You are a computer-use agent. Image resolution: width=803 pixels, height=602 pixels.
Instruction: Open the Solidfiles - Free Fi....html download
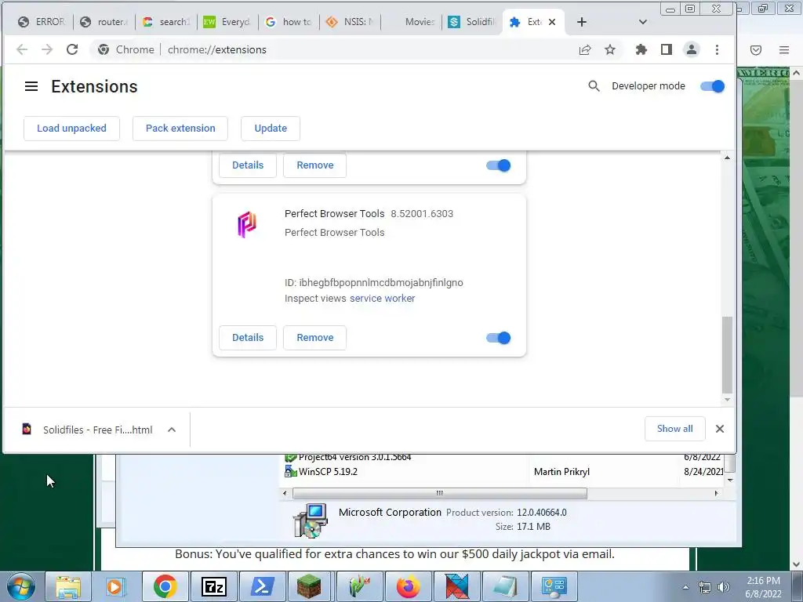pyautogui.click(x=97, y=430)
